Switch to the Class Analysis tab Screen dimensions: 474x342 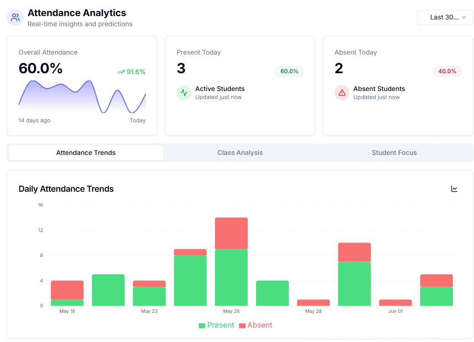click(x=240, y=153)
